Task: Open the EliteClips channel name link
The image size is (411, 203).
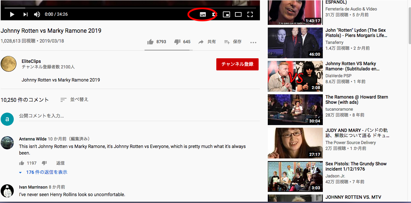Action: 31,61
